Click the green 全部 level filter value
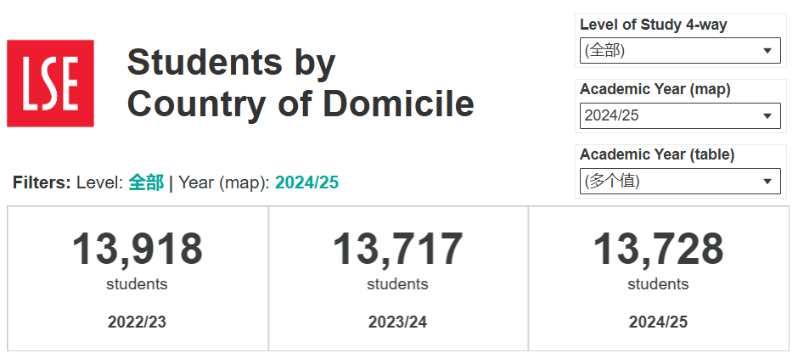The width and height of the screenshot is (798, 353). (146, 182)
